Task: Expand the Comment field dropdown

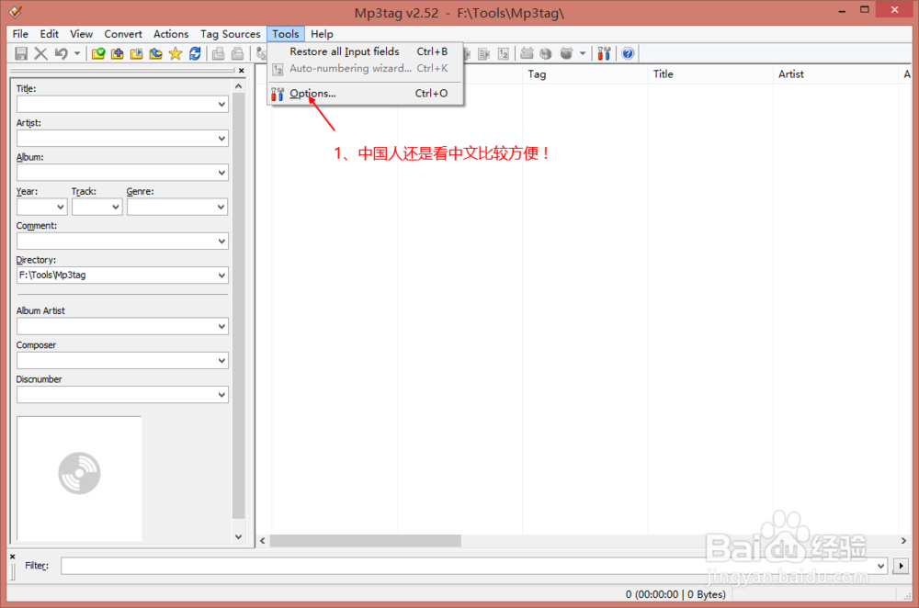Action: 221,242
